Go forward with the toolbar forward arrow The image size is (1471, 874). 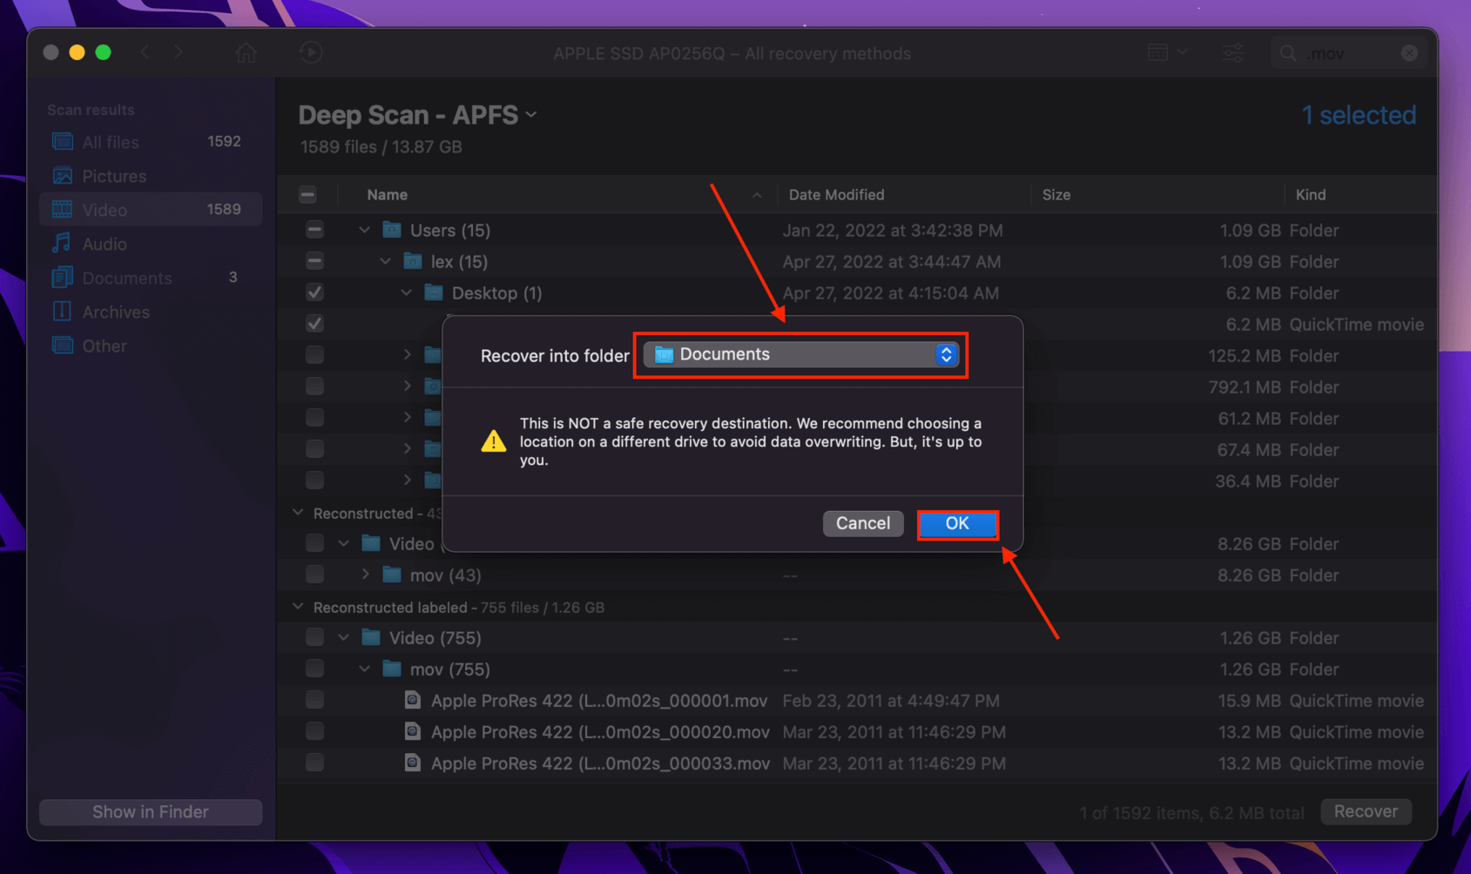click(179, 52)
